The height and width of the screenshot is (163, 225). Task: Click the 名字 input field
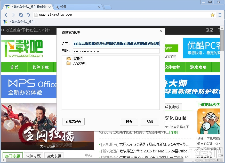116,43
